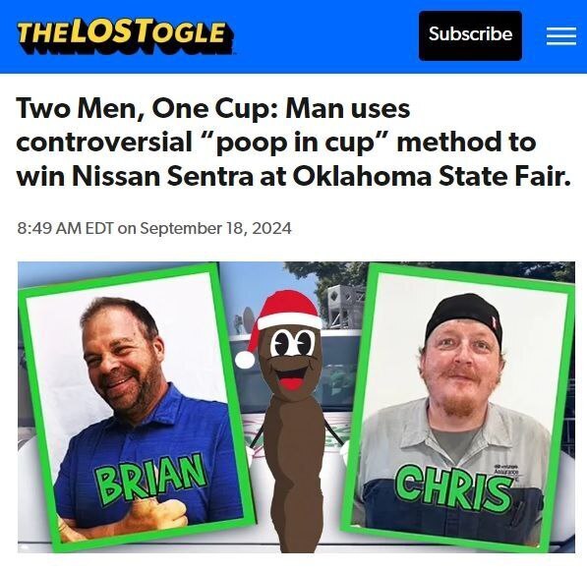The width and height of the screenshot is (587, 572).
Task: Open the Two Men, One Cup headline
Action: pos(293,143)
